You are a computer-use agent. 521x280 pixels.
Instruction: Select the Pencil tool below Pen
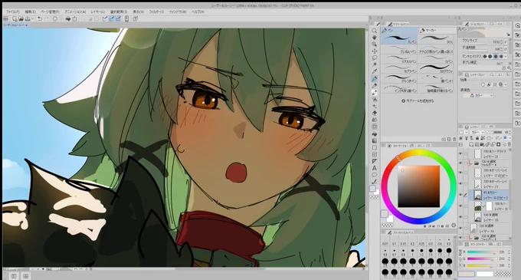click(x=374, y=85)
